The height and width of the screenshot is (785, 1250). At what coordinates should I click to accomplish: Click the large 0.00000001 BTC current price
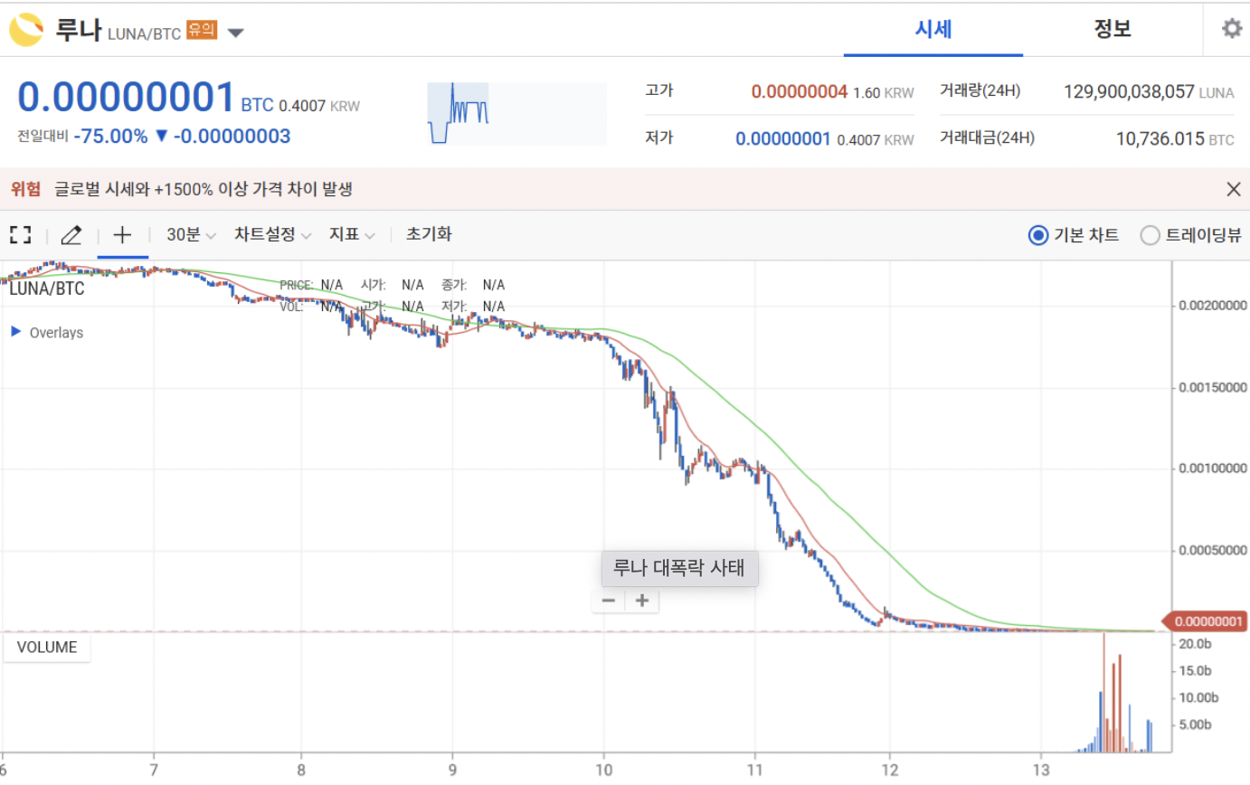pyautogui.click(x=127, y=98)
